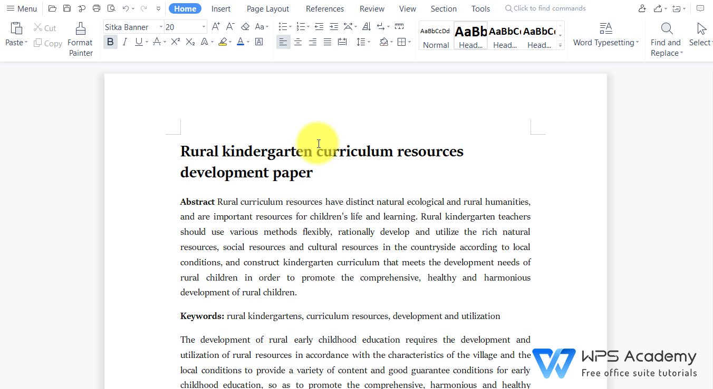Add character border around text
Image resolution: width=713 pixels, height=389 pixels.
click(x=259, y=42)
